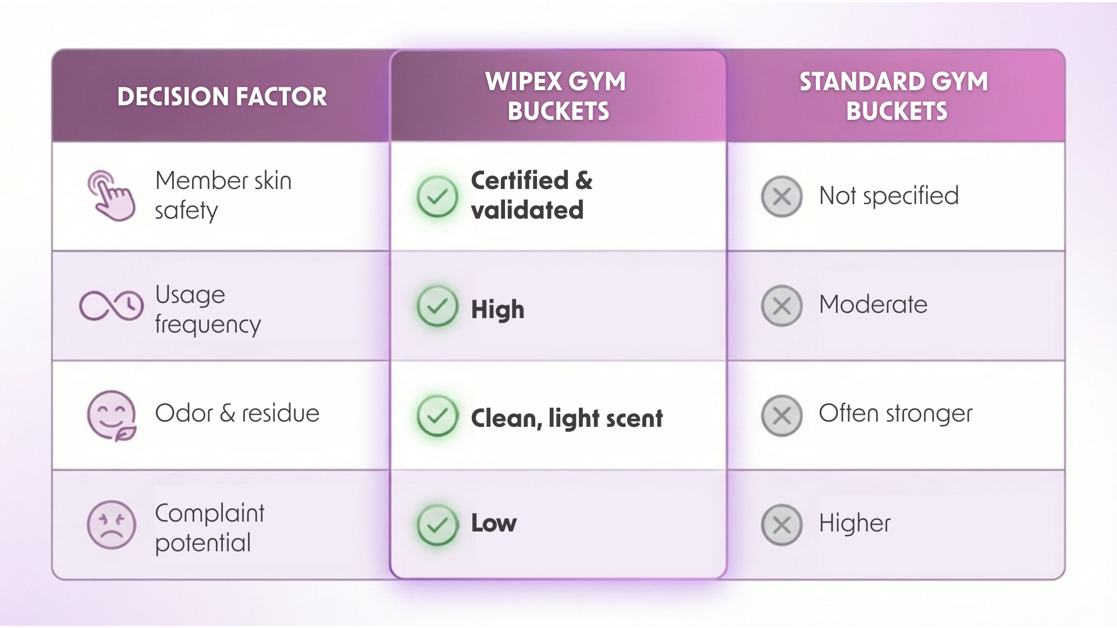
Task: Click the Usage frequency row label
Action: click(208, 309)
